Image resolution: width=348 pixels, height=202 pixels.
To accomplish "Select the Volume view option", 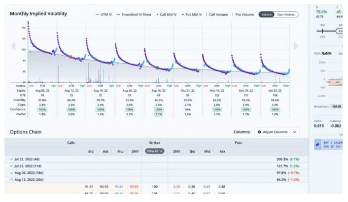I will click(266, 14).
